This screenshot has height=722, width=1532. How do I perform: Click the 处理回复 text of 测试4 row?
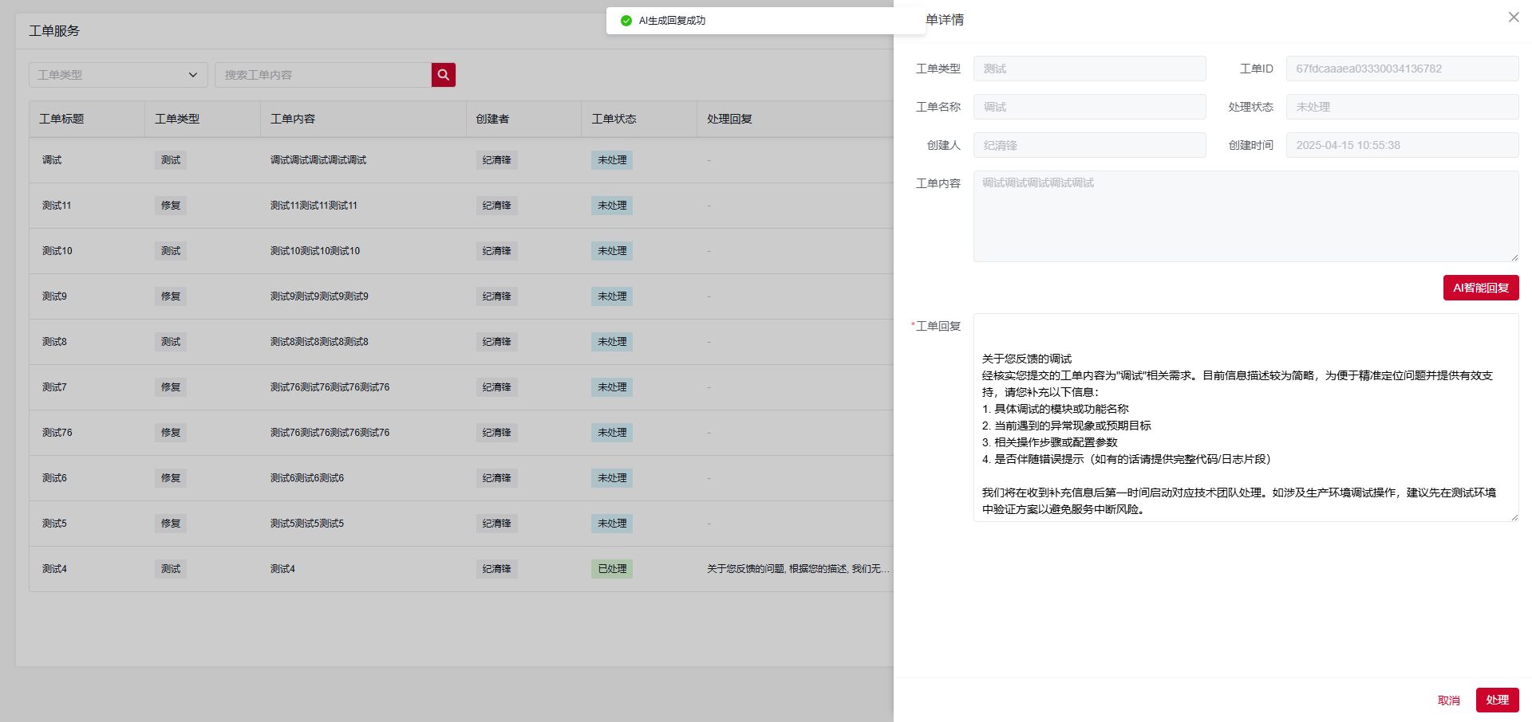click(x=797, y=569)
